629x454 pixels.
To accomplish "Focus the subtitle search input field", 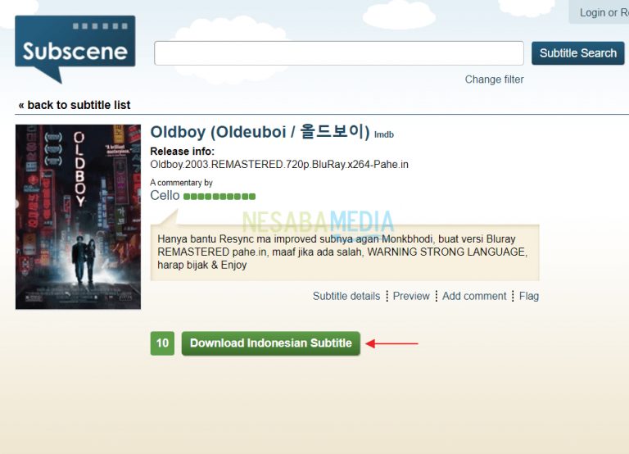I will pos(338,53).
